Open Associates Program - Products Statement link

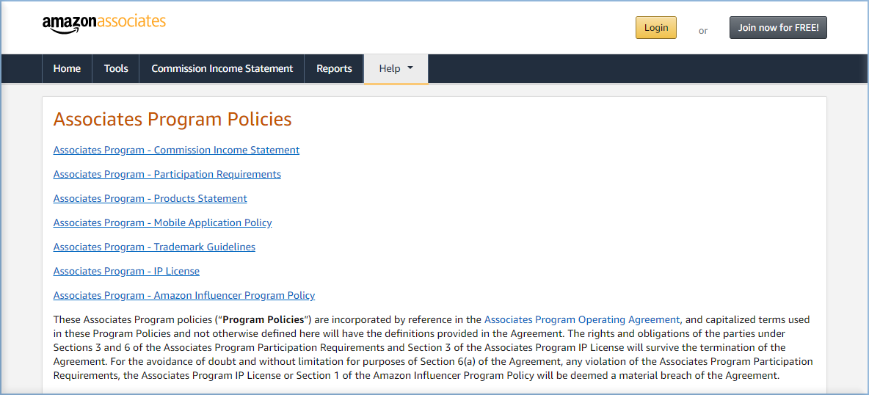click(x=150, y=198)
